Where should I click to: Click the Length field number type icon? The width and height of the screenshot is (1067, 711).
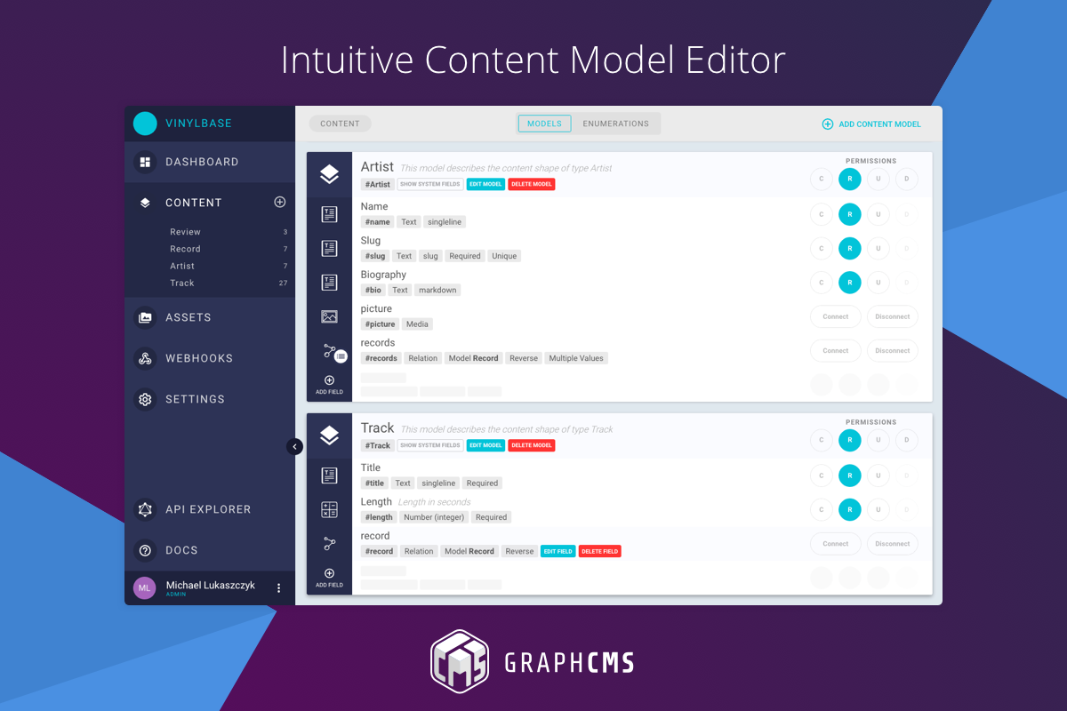[329, 509]
